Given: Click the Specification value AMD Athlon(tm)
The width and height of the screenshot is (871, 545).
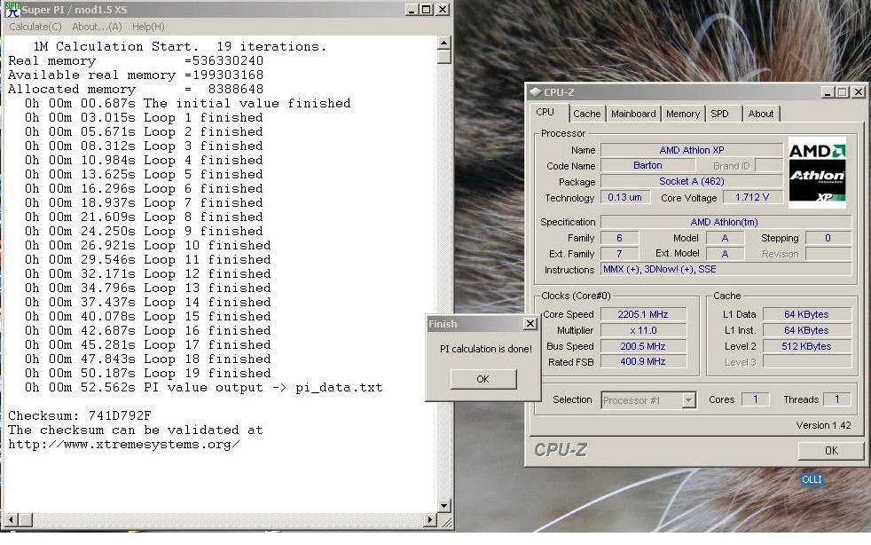Looking at the screenshot, I should 726,222.
